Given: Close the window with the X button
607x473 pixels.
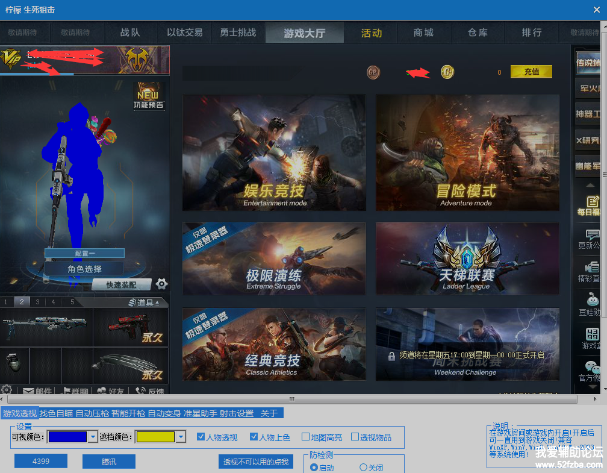Looking at the screenshot, I should pyautogui.click(x=597, y=10).
